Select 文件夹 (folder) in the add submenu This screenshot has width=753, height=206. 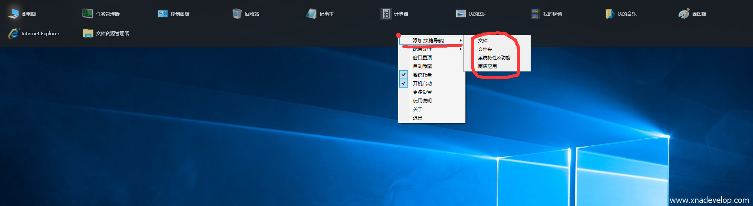[485, 49]
